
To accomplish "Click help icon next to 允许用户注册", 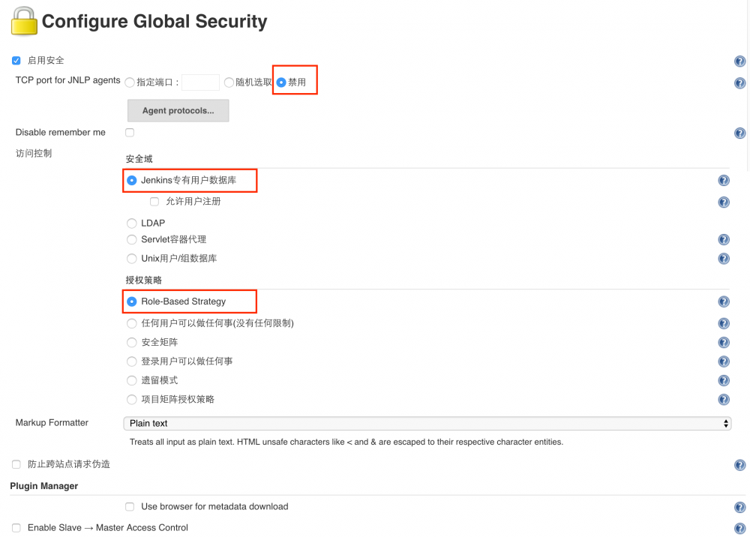I will click(723, 201).
